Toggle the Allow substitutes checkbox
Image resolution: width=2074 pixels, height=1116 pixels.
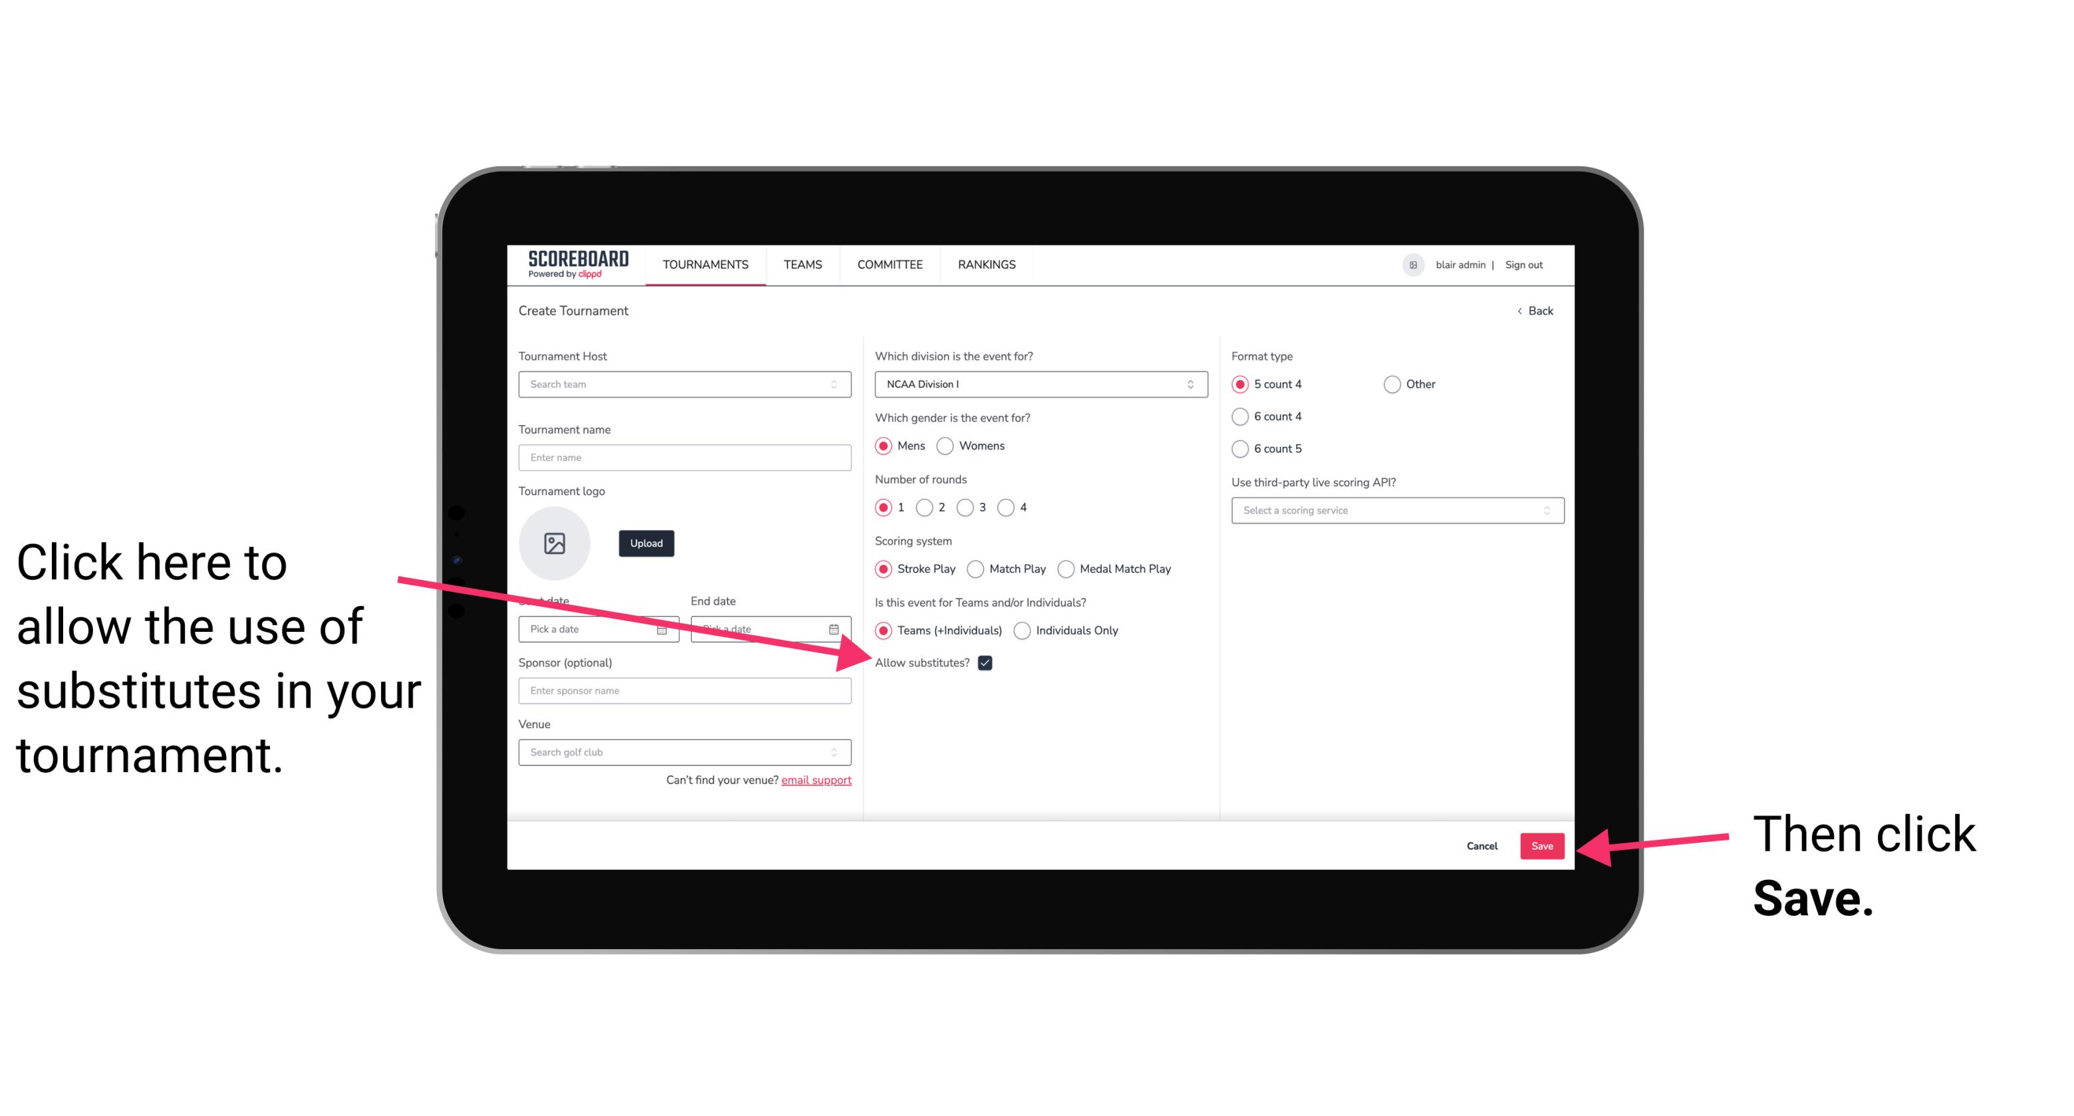[989, 662]
